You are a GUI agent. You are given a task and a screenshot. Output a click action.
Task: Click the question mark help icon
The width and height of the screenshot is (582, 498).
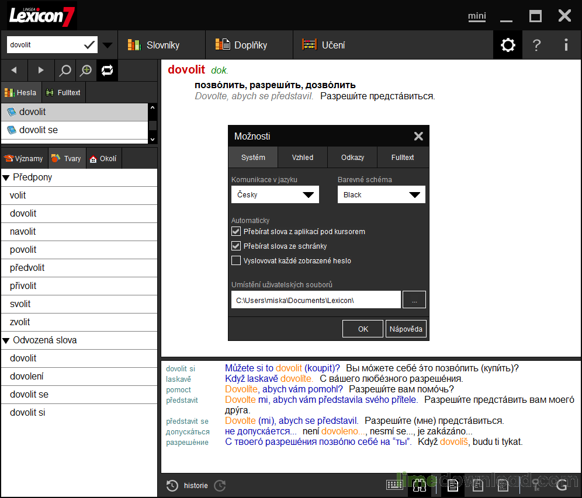pos(536,45)
